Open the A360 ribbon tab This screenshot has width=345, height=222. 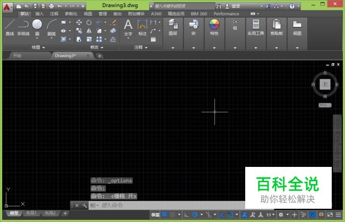(x=156, y=14)
